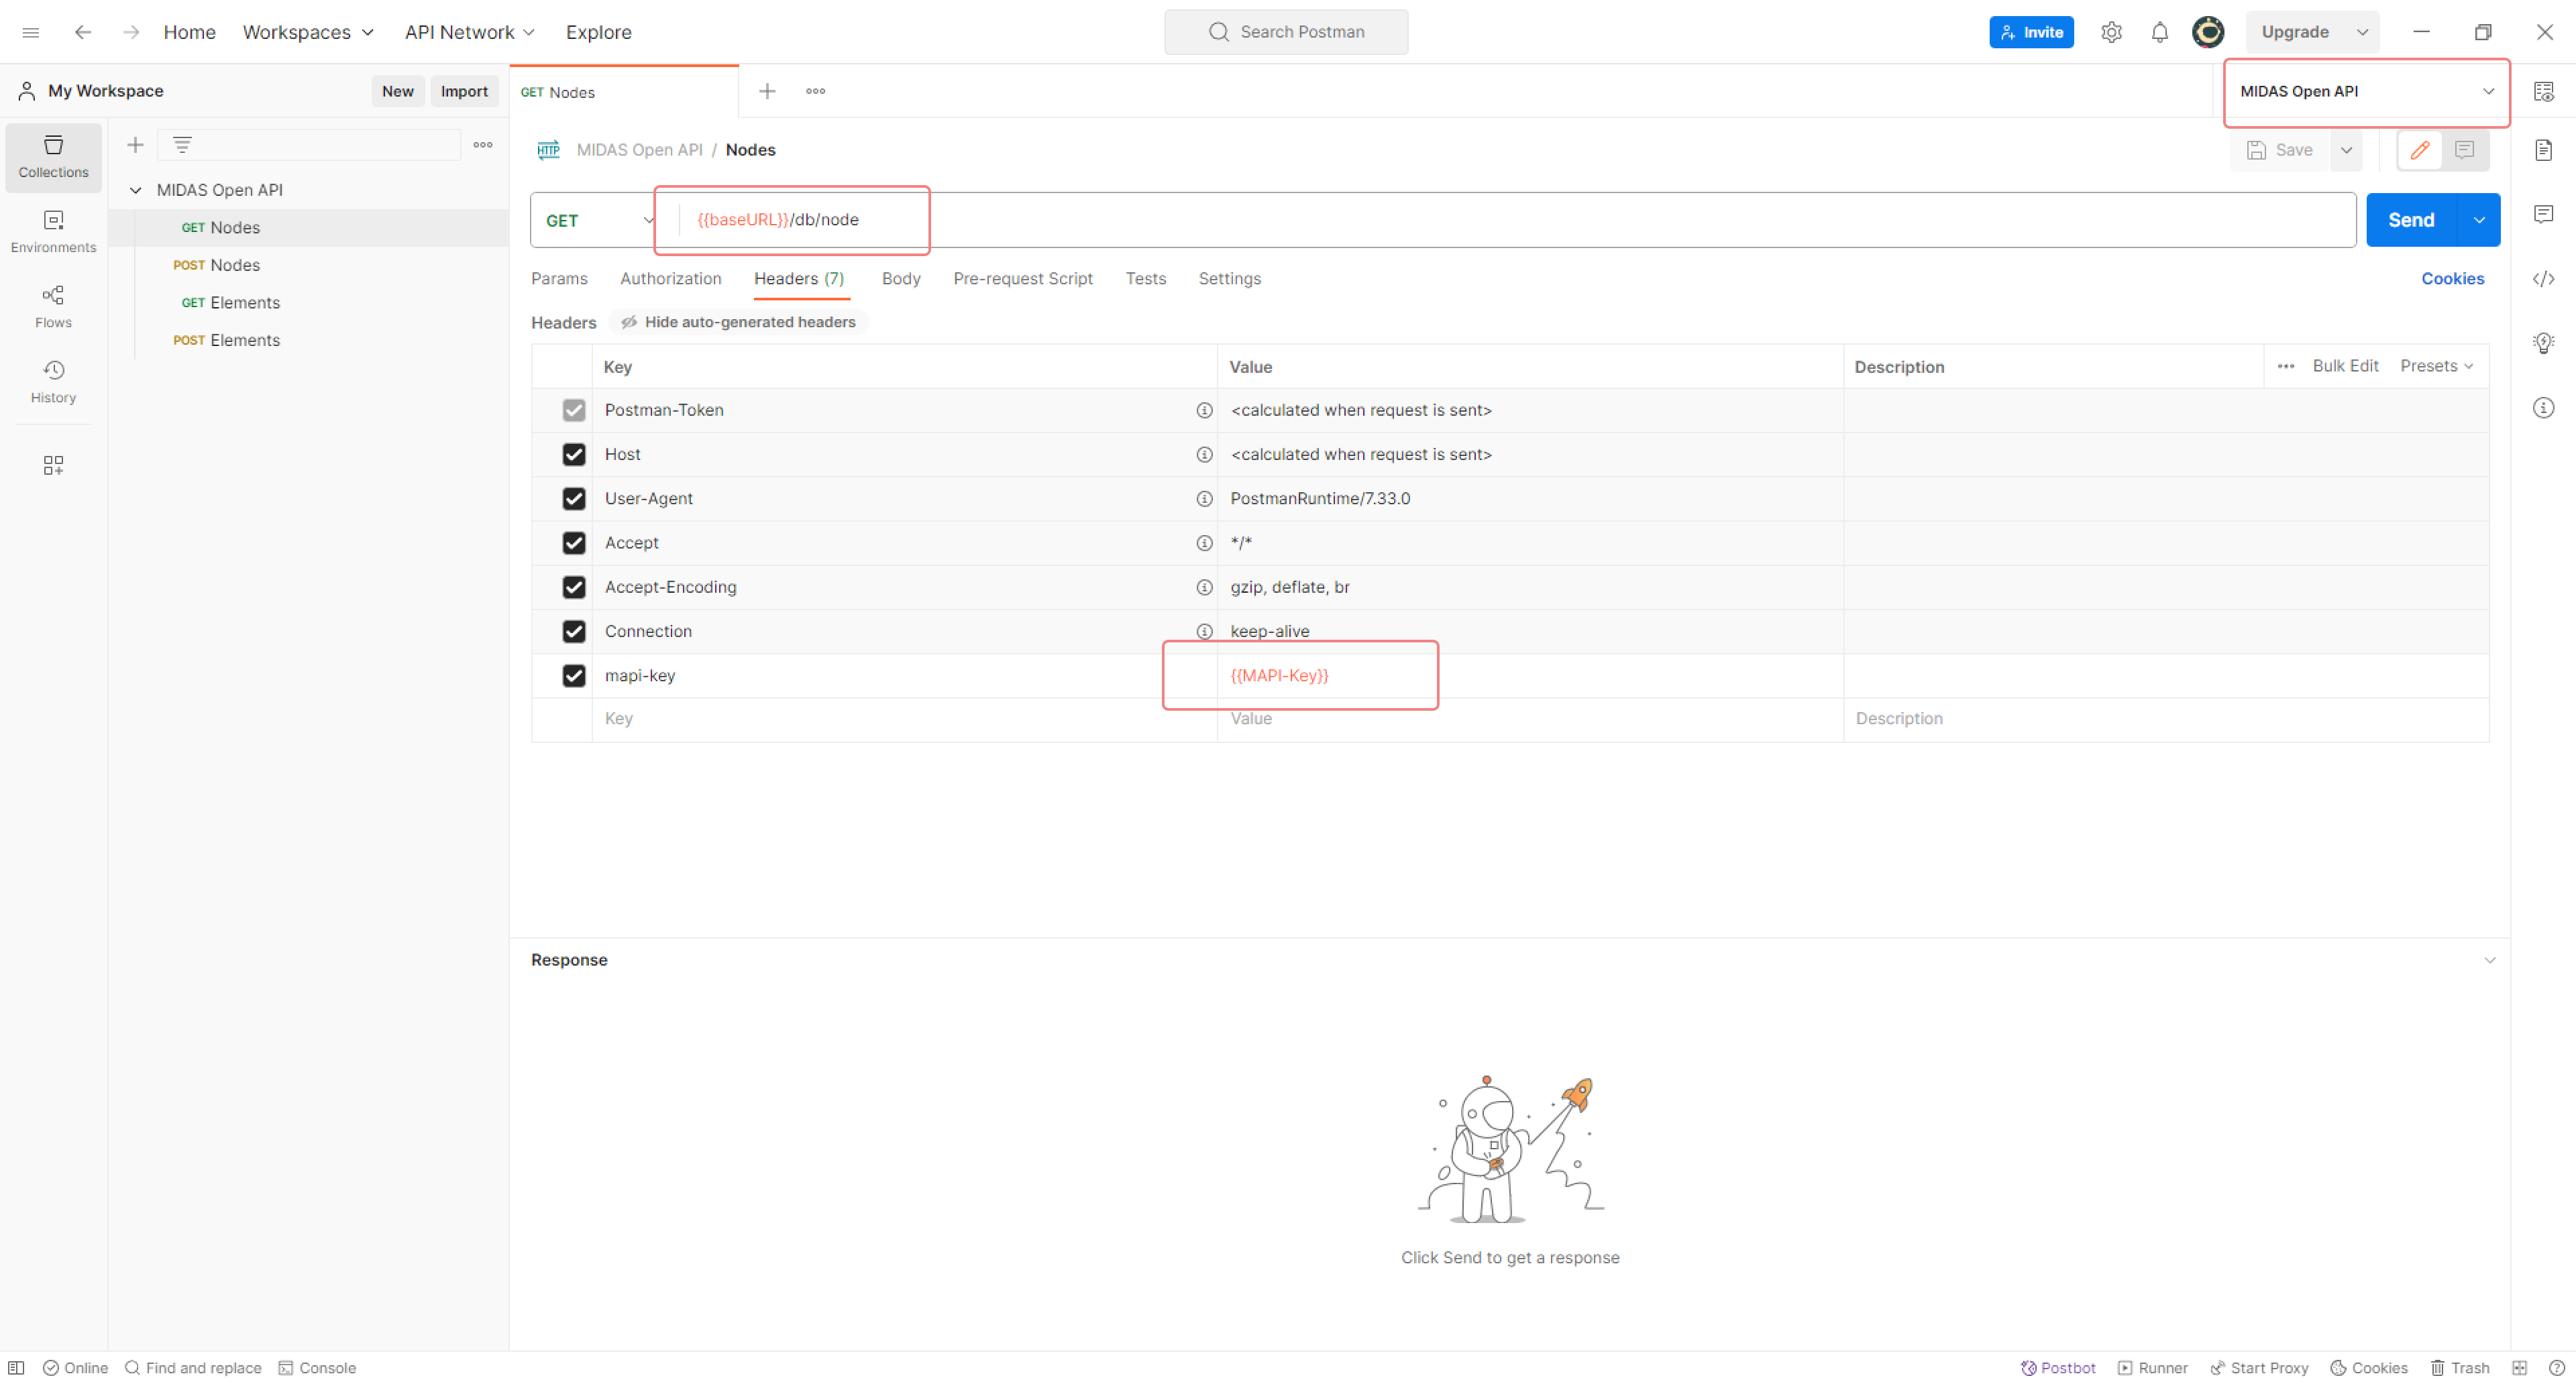Open environment quick look icon
Viewport: 2576px width, 1384px height.
[2543, 91]
